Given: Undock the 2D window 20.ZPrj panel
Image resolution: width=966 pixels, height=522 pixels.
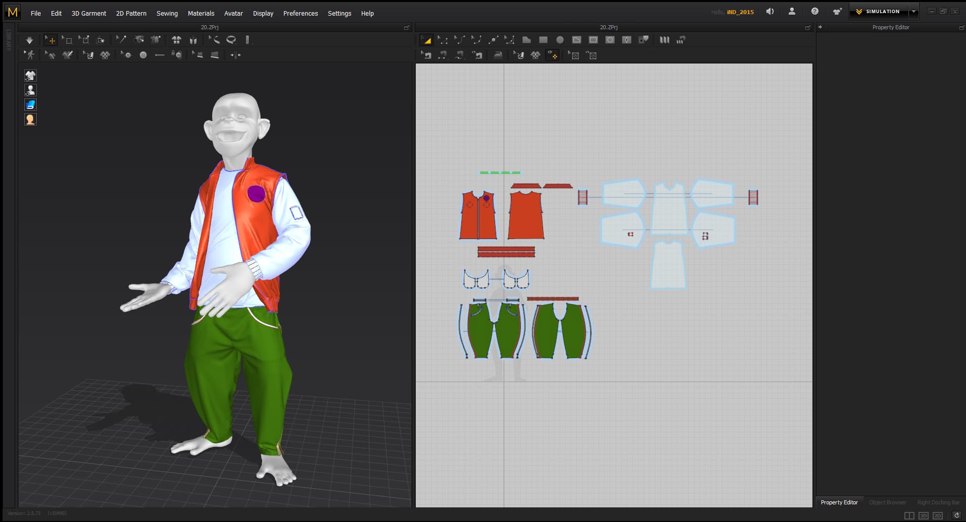Looking at the screenshot, I should 807,28.
